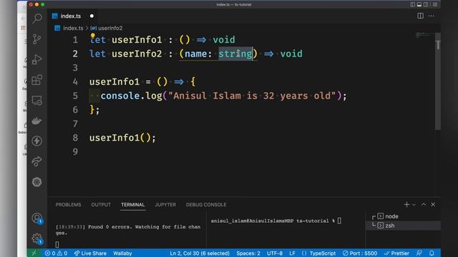The width and height of the screenshot is (458, 257).
Task: Click the 'Found 0 errors' terminal output
Action: coord(128,230)
